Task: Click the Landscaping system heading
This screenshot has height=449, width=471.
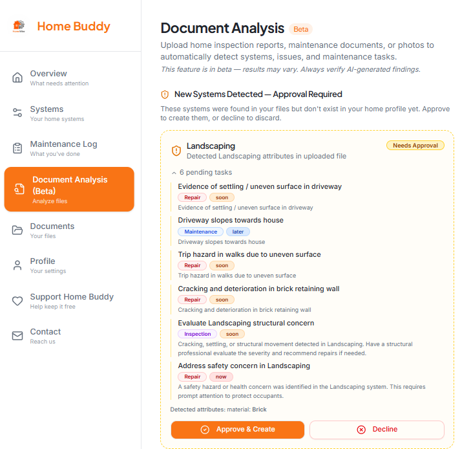Action: tap(211, 146)
